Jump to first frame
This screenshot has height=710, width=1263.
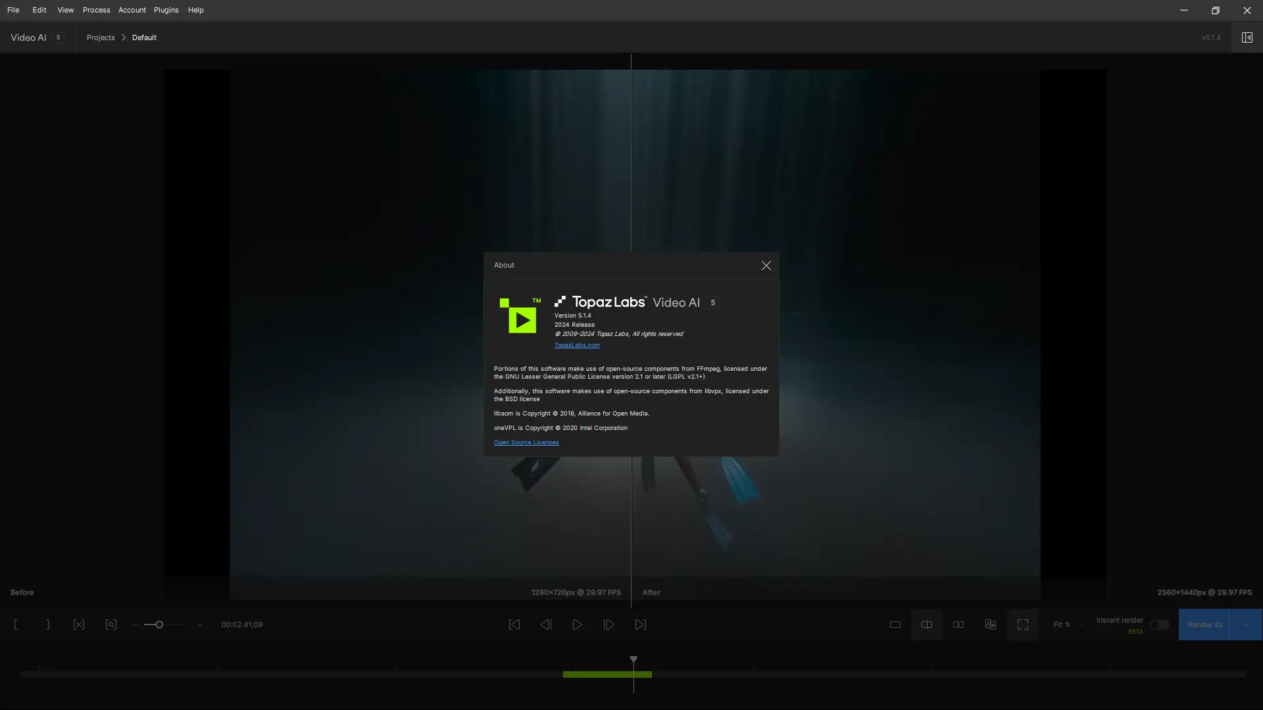click(x=514, y=625)
